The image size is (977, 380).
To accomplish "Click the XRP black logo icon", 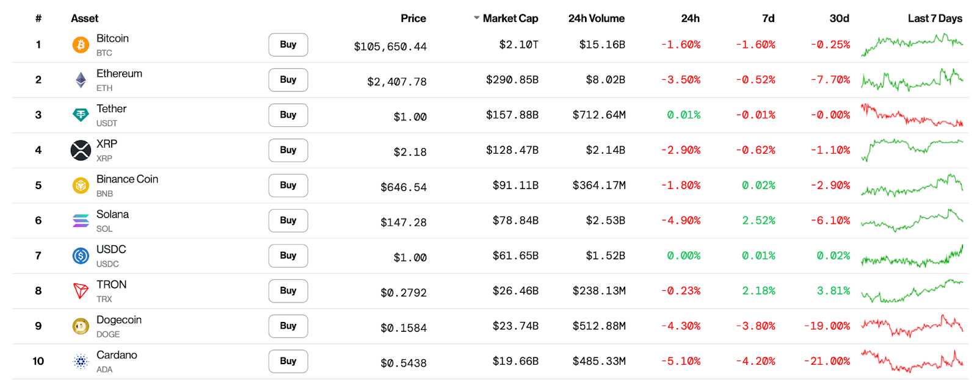I will 81,150.
